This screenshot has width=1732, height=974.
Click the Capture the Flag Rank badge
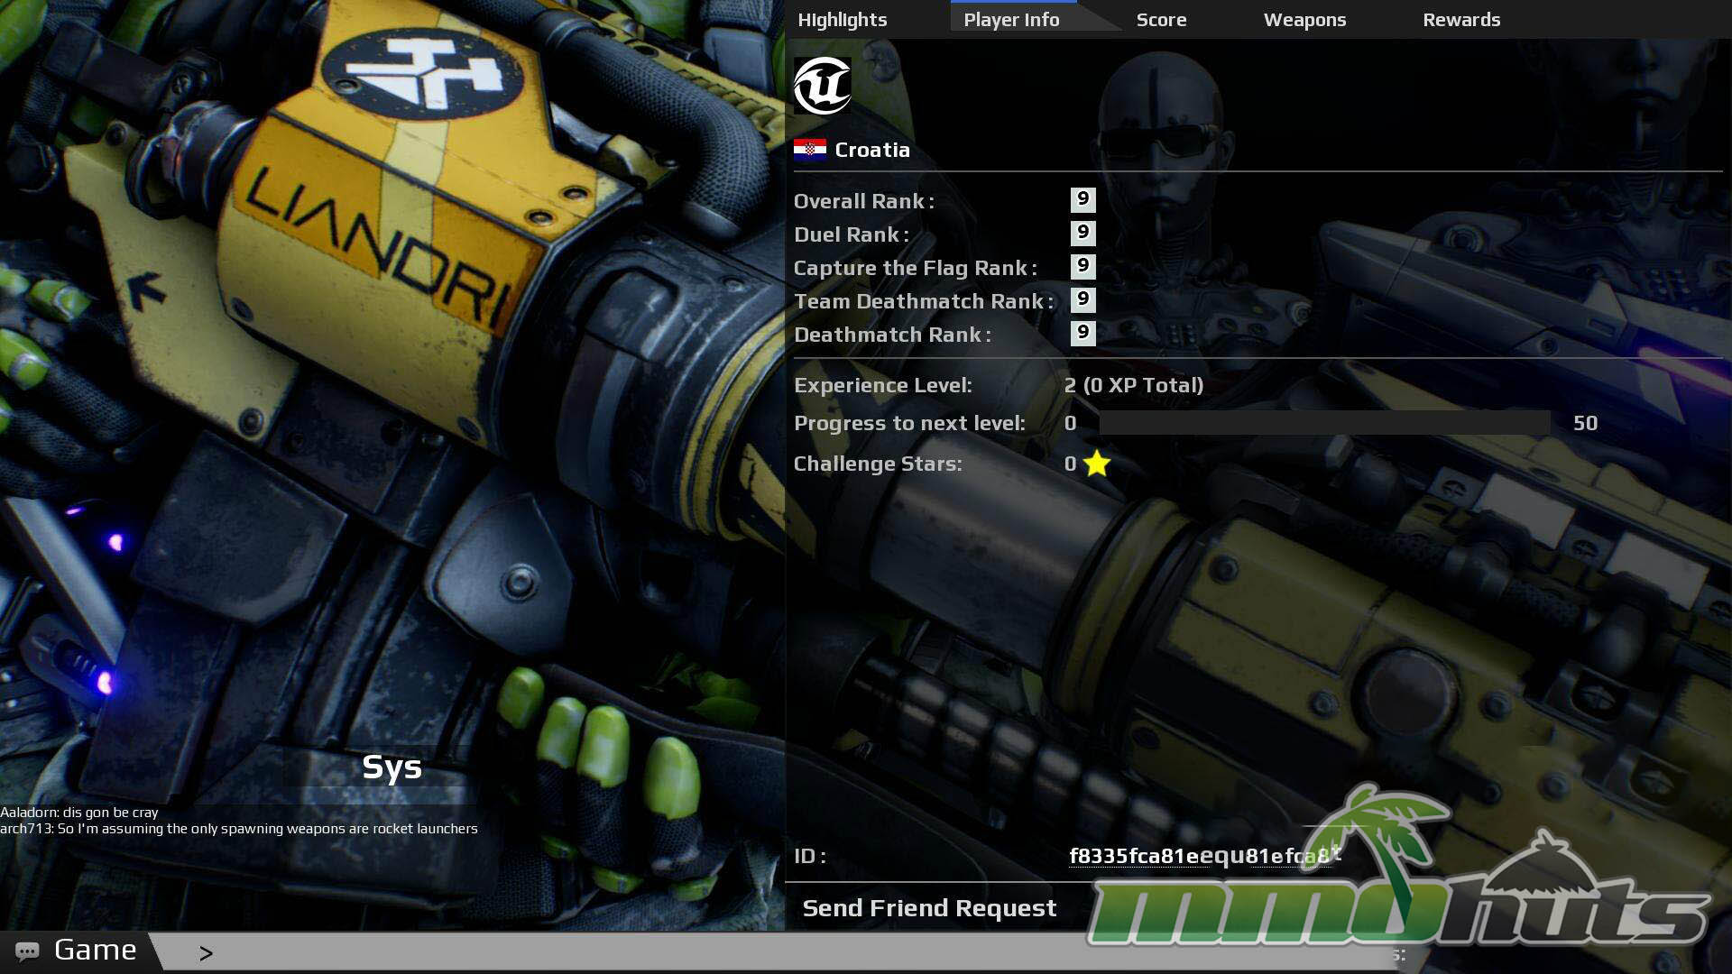pos(1082,267)
